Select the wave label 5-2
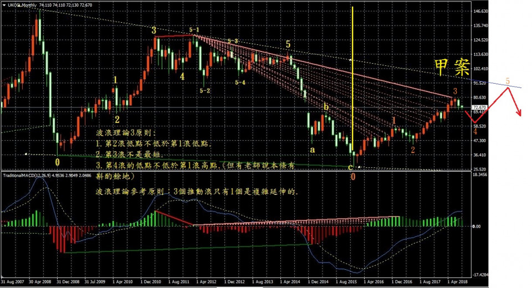 [204, 91]
